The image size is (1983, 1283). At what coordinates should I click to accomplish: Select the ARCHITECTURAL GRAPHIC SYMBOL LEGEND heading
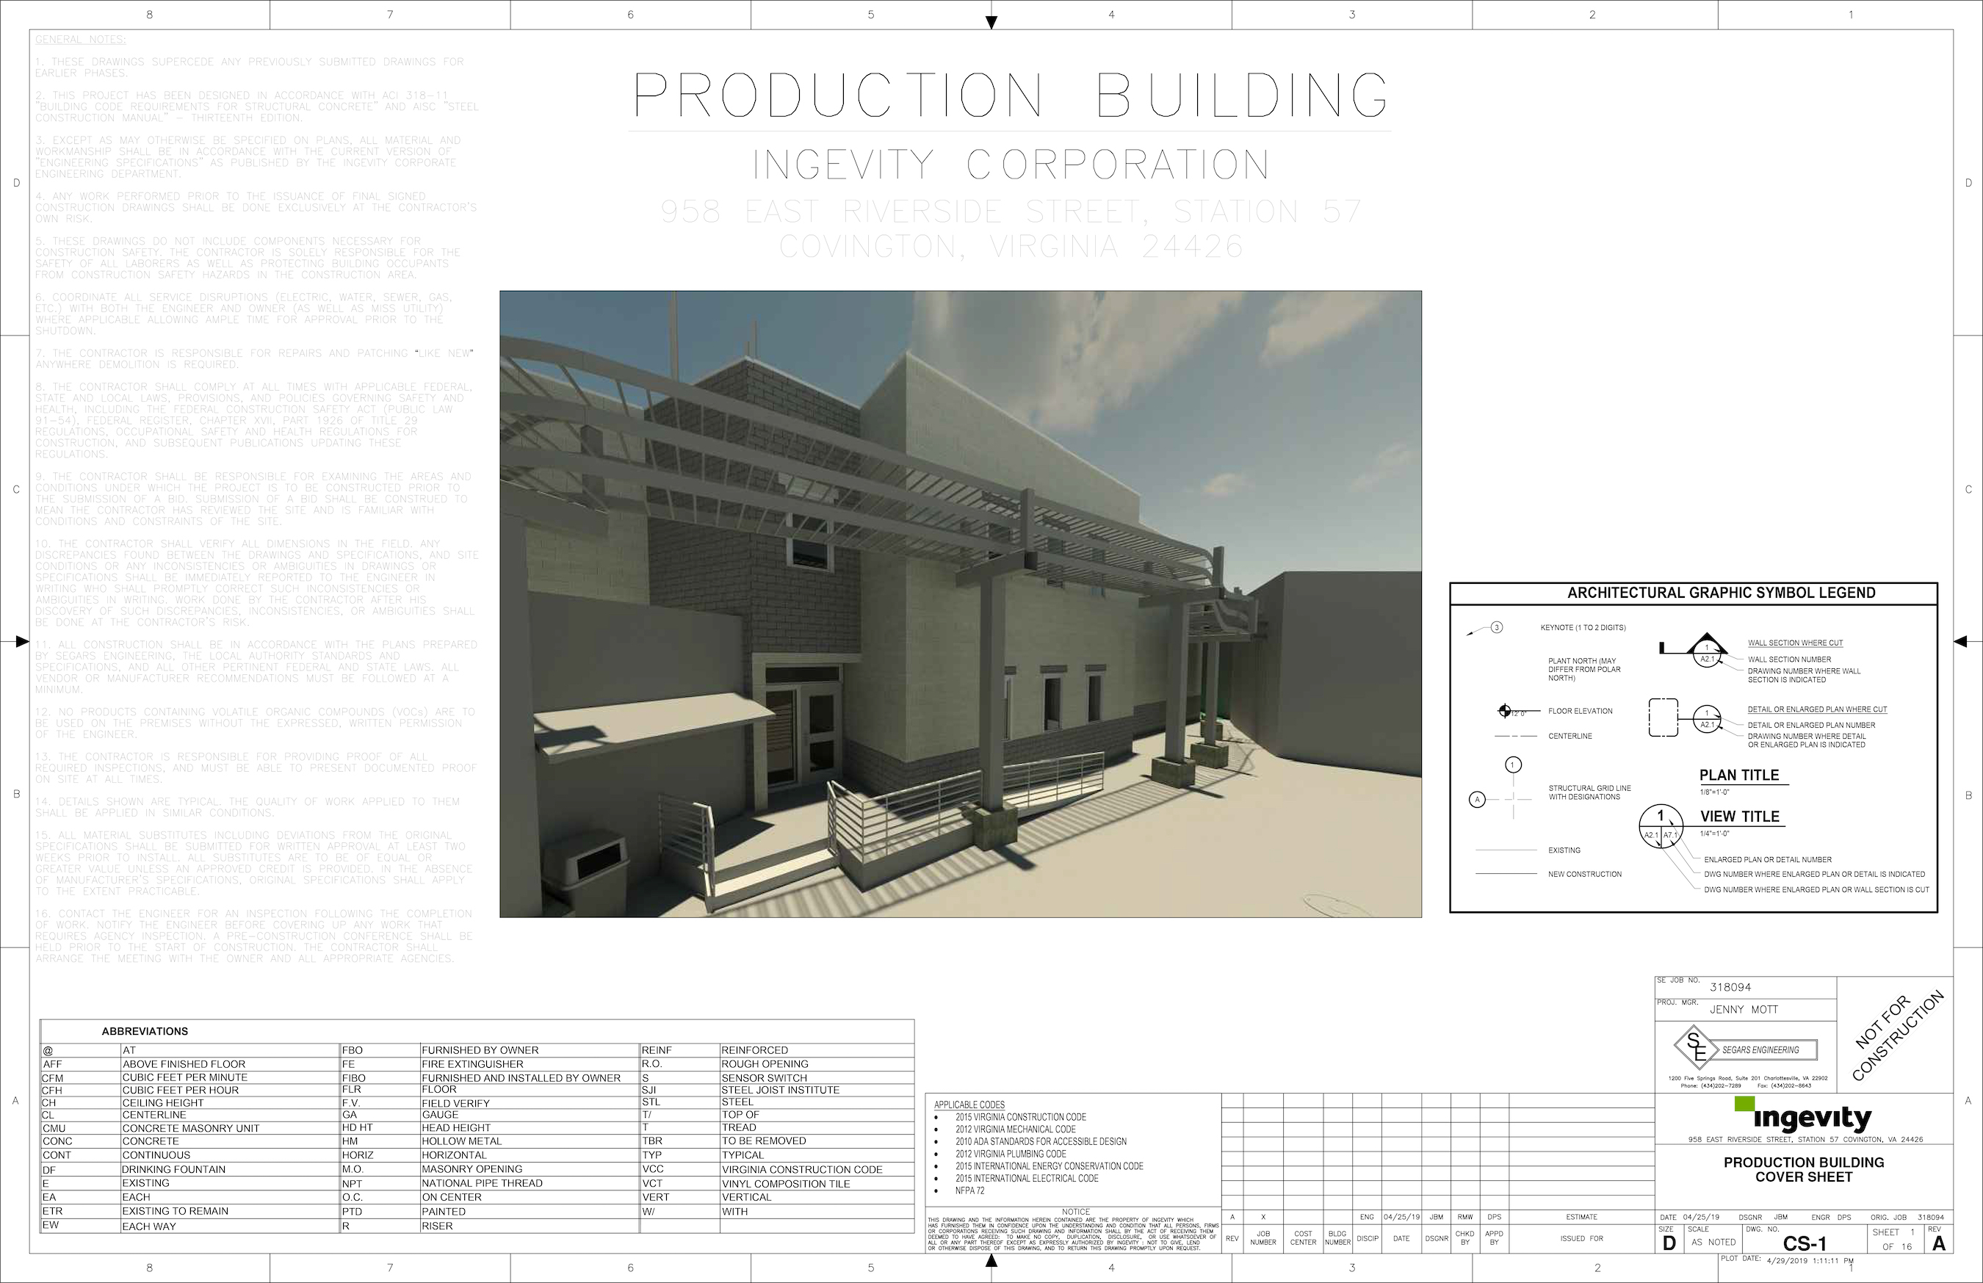(x=1722, y=593)
